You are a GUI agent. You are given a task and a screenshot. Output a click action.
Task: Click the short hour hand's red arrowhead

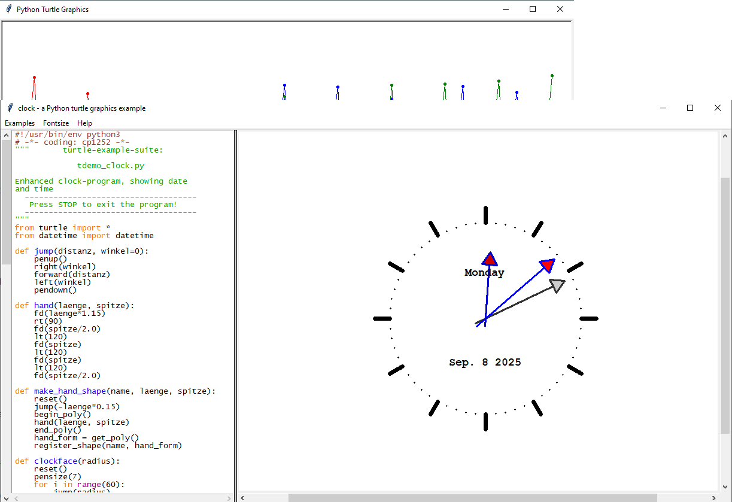[x=490, y=259]
